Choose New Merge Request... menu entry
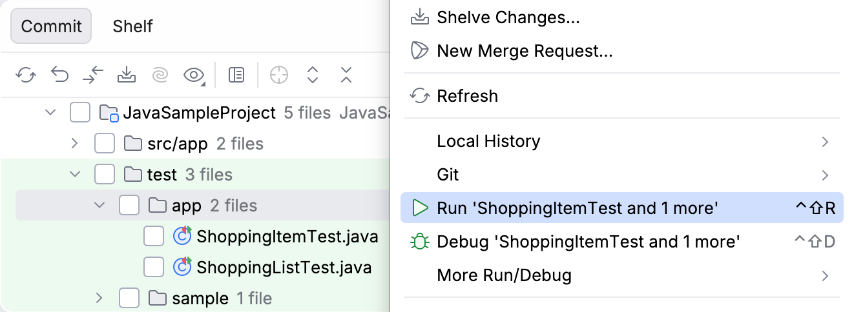Screen dimensions: 854x312 click(x=622, y=50)
